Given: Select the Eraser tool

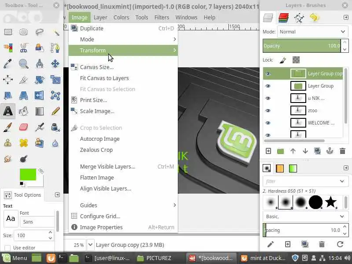Looking at the screenshot, I should click(x=24, y=127).
